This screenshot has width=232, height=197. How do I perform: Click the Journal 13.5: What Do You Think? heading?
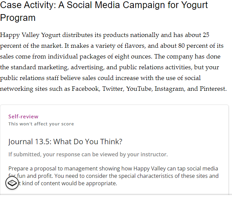pyautogui.click(x=65, y=142)
